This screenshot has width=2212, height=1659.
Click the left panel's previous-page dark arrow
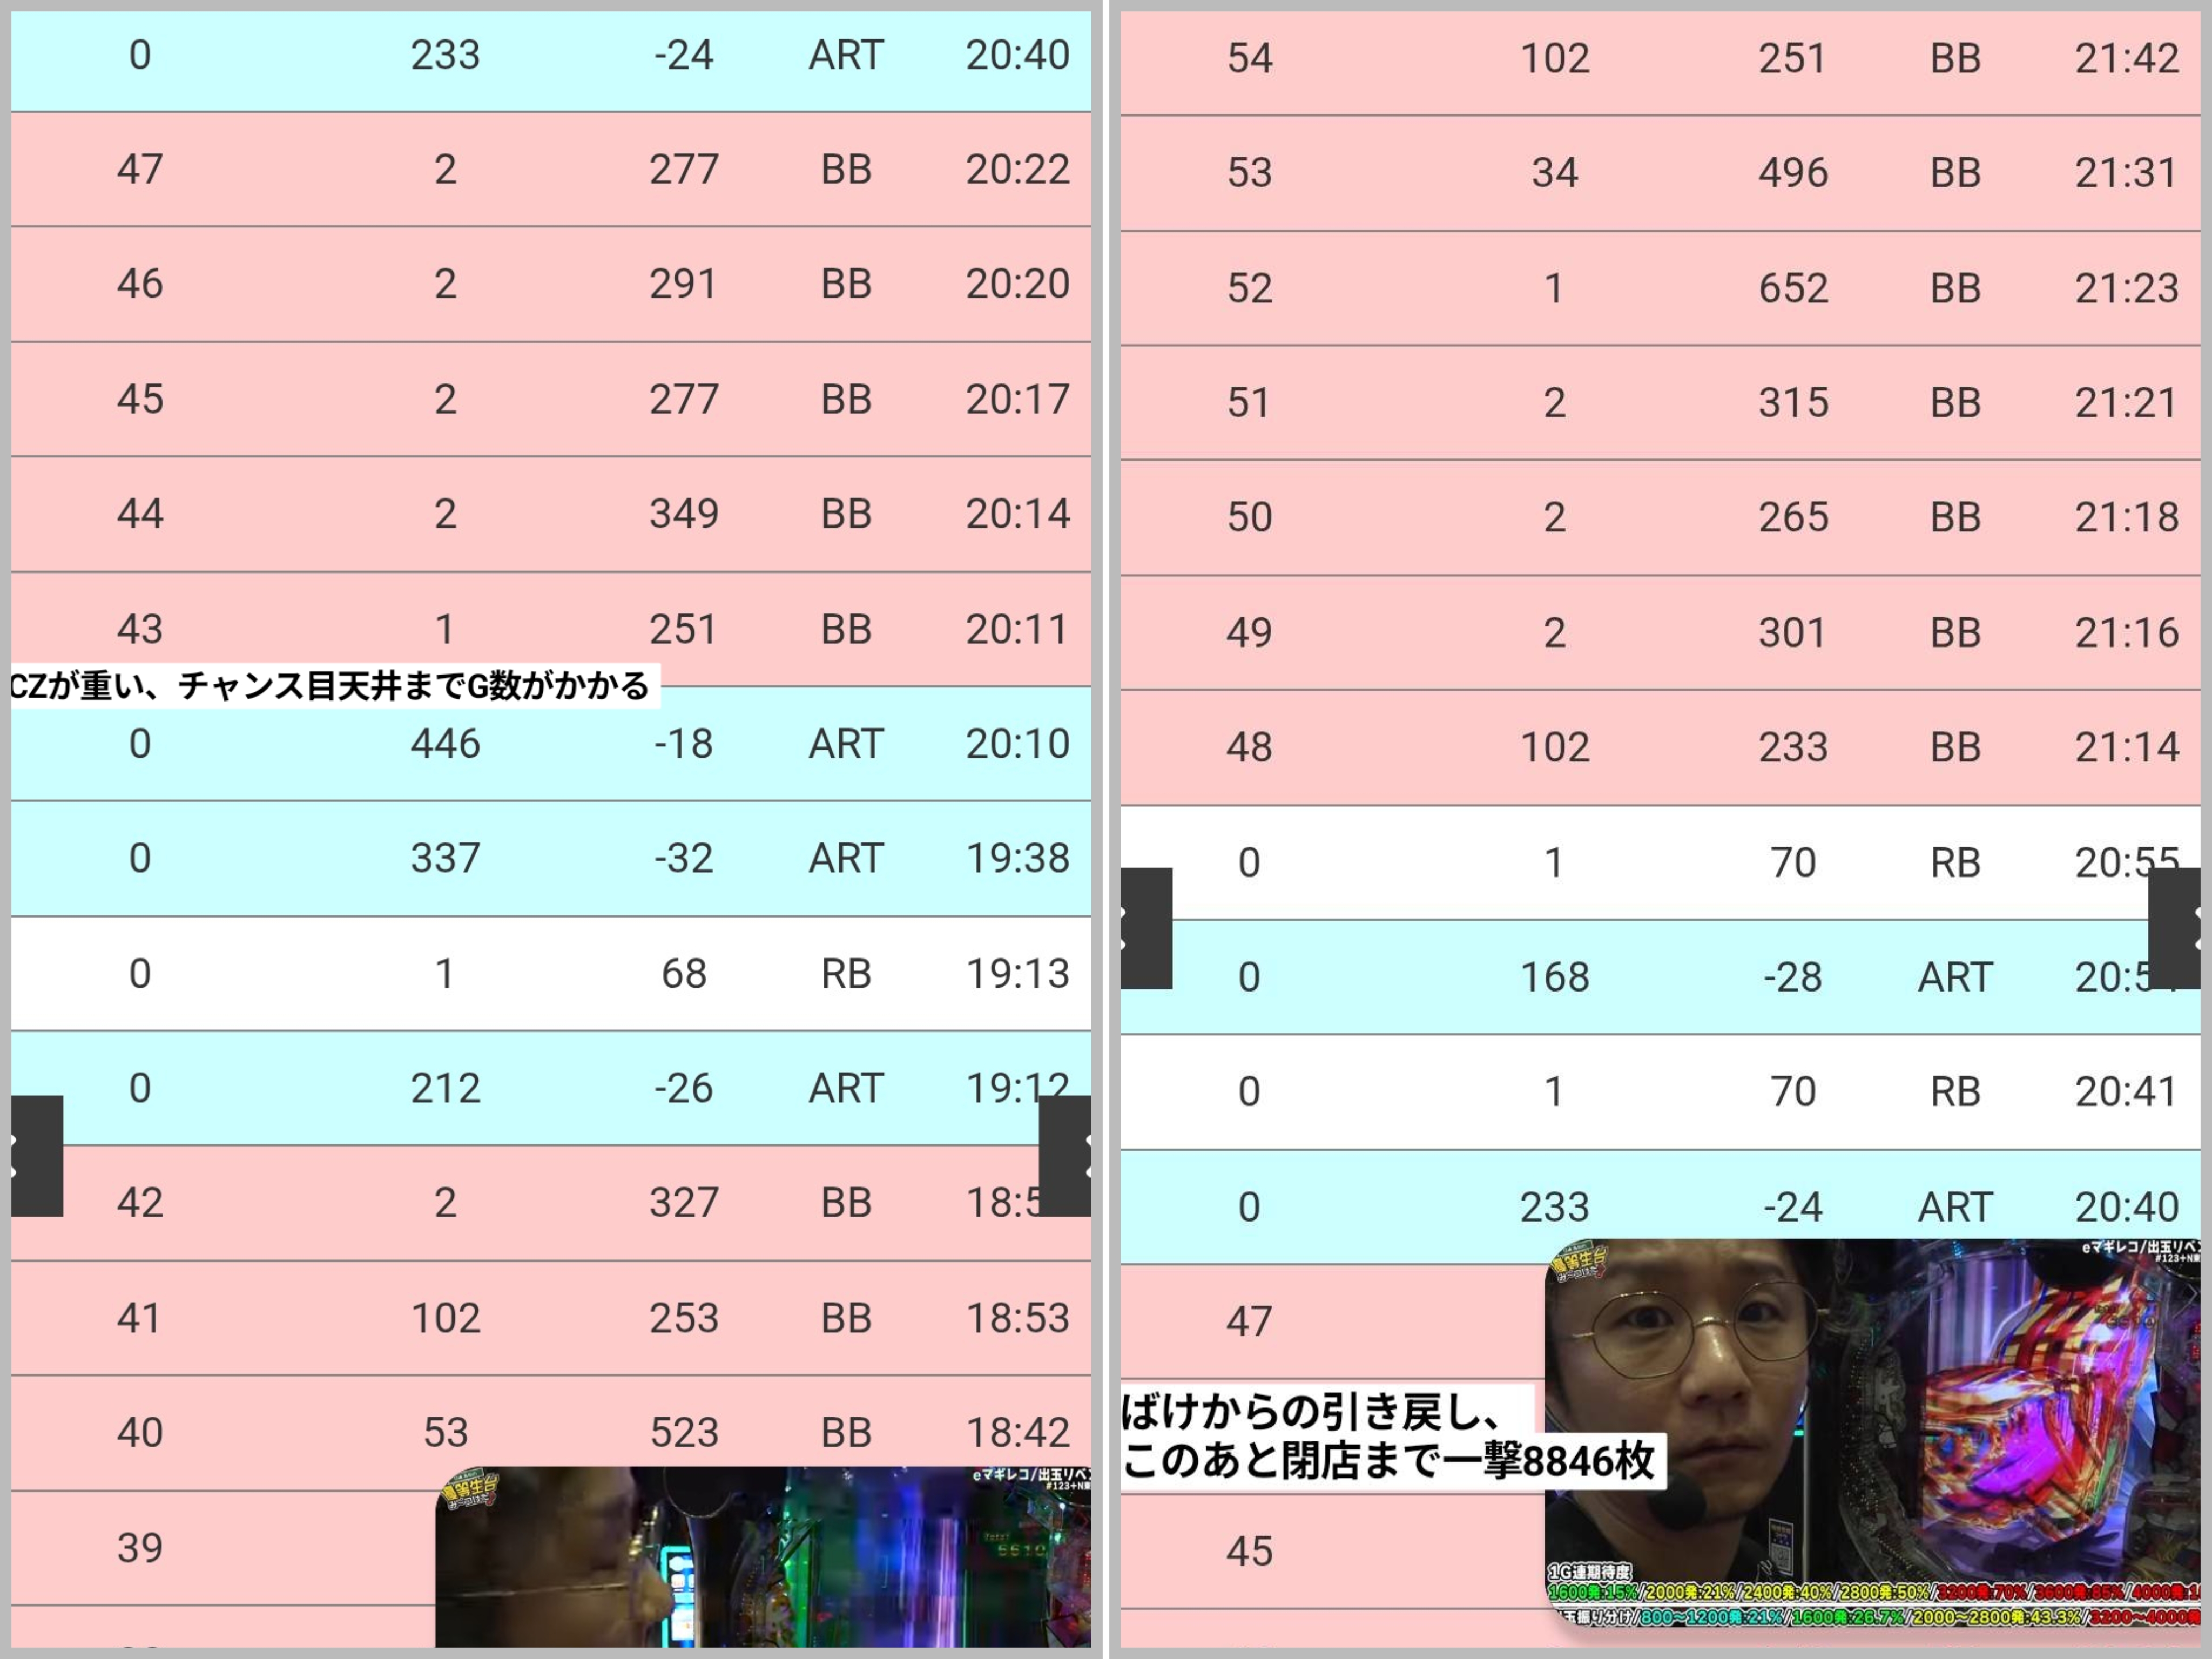[x=36, y=1156]
